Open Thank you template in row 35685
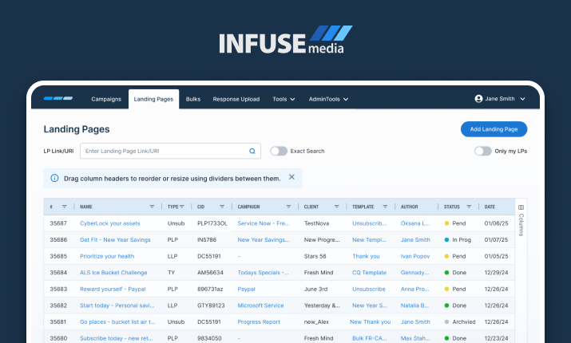Viewport: 571px width, 343px height. [366, 256]
